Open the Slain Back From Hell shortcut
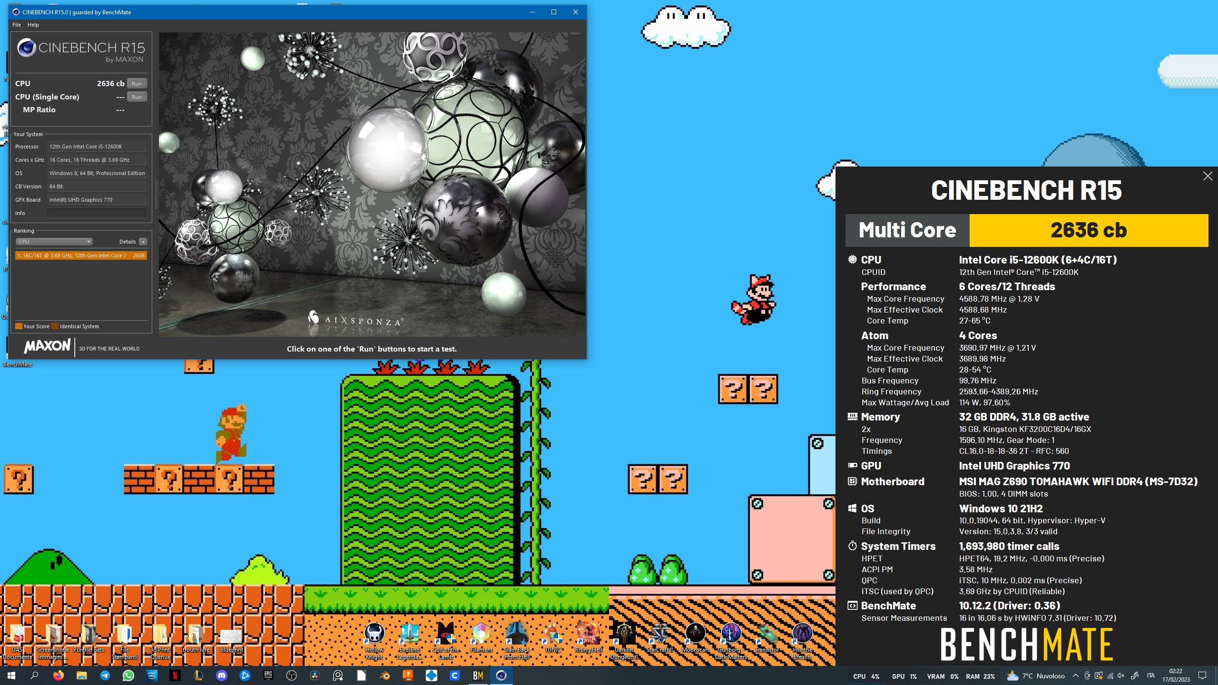This screenshot has height=685, width=1218. click(517, 641)
